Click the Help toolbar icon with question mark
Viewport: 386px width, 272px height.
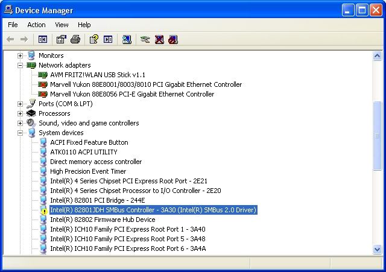coord(94,39)
